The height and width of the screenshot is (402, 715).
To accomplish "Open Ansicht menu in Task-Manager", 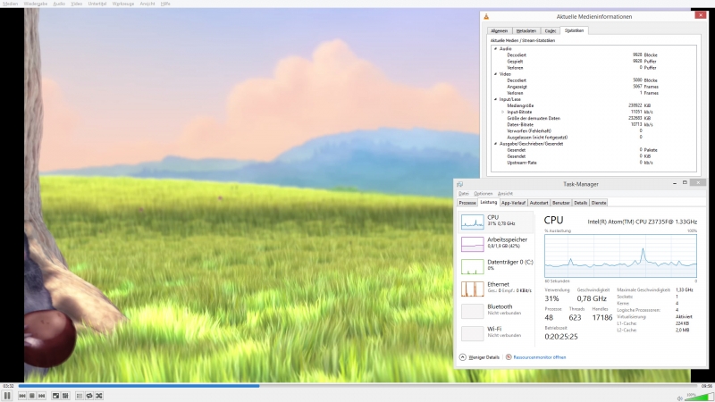I will pos(505,194).
